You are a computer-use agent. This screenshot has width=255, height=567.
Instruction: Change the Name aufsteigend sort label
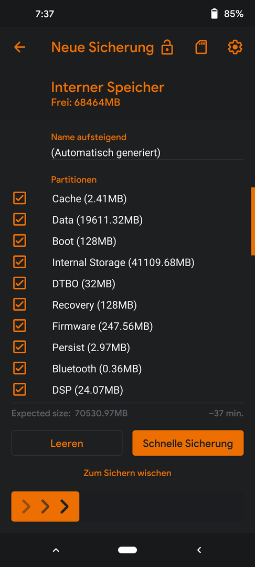point(89,137)
